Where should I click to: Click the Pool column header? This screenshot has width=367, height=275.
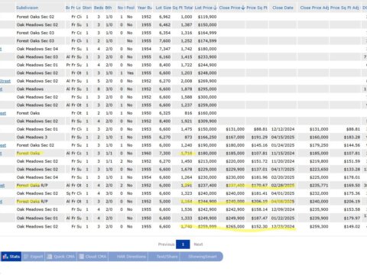coord(130,8)
